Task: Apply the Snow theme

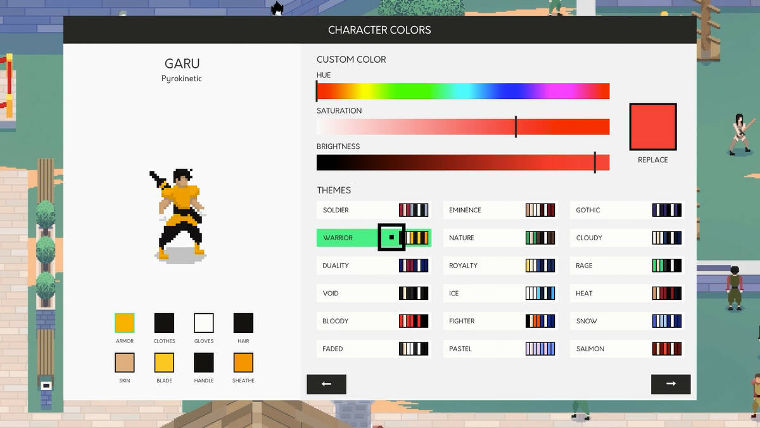Action: (x=627, y=321)
